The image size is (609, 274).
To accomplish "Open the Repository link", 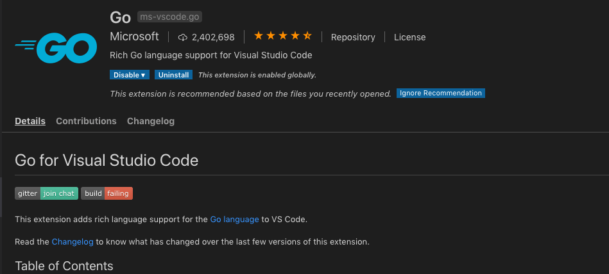I will [353, 37].
